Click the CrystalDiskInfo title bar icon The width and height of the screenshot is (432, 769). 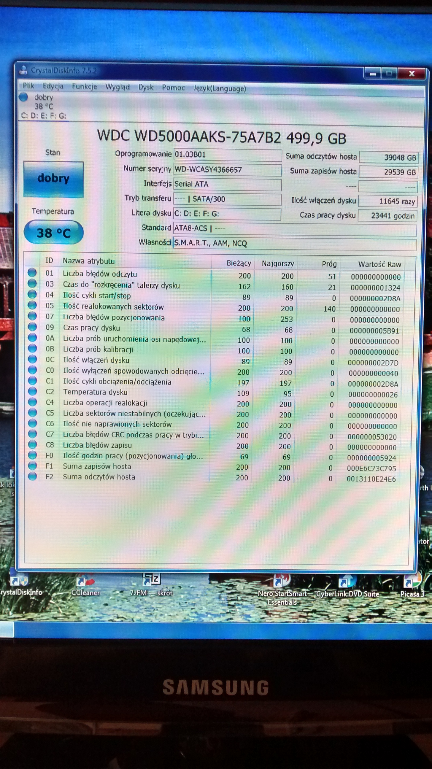23,70
